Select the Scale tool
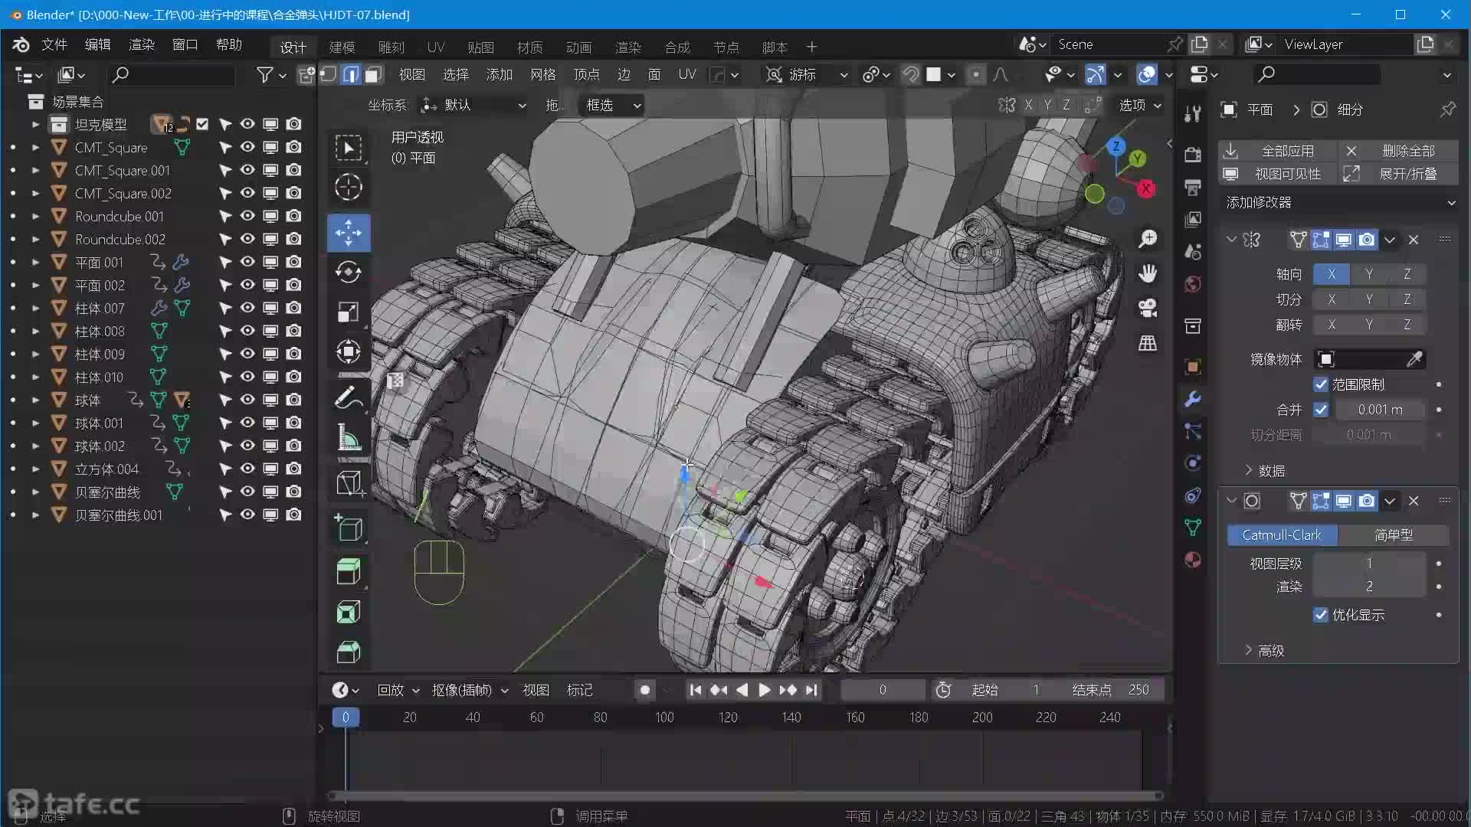Viewport: 1471px width, 827px height. tap(349, 312)
